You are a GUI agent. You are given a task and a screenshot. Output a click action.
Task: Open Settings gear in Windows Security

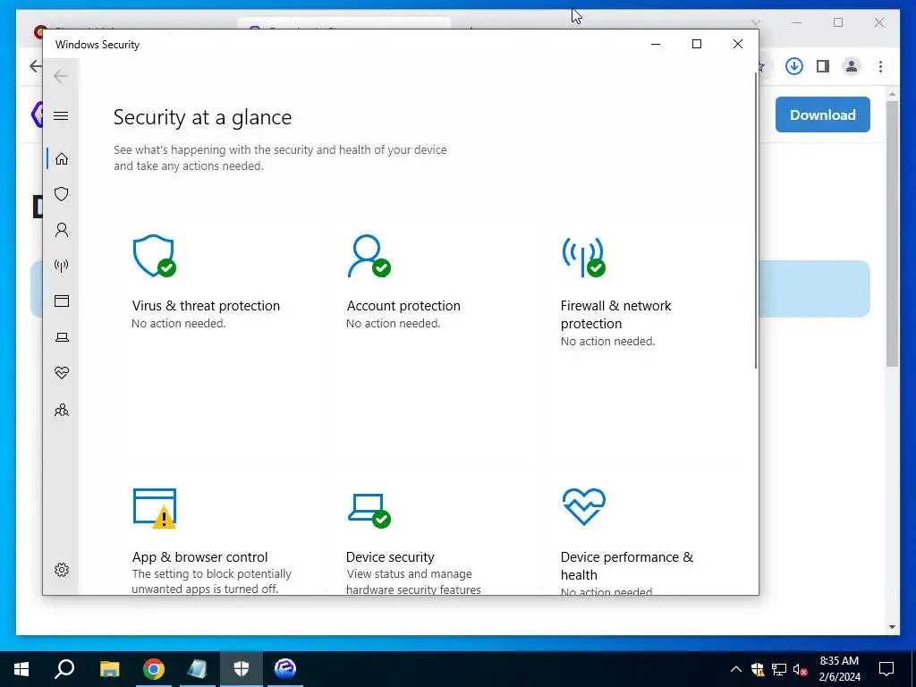point(62,570)
